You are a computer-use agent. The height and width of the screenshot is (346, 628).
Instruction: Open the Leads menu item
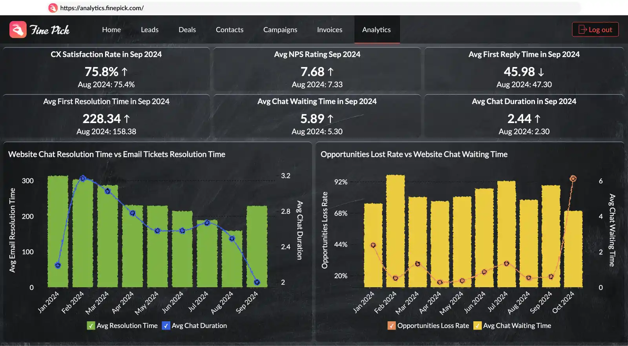[150, 30]
